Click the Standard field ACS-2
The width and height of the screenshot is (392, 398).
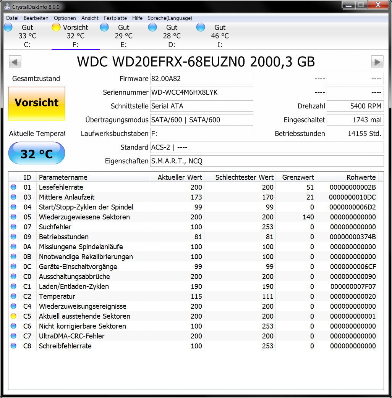point(267,147)
